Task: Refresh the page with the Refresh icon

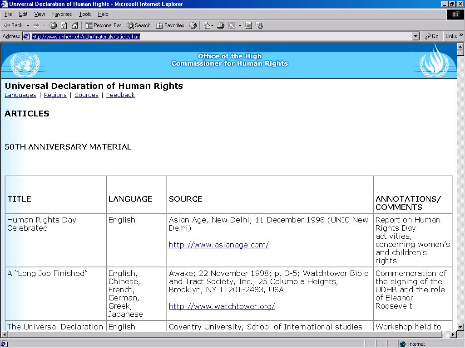Action: click(64, 25)
